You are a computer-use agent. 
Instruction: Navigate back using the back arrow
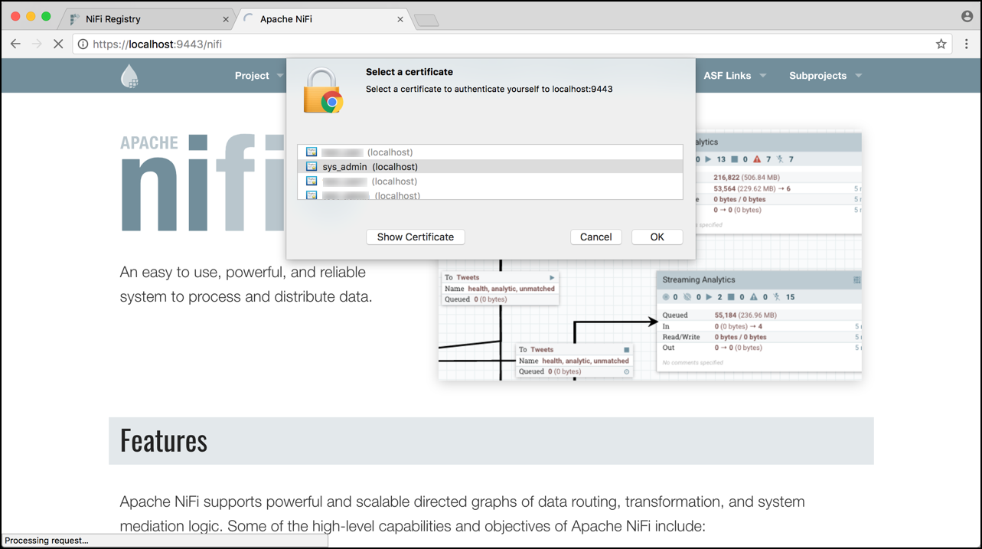pos(15,44)
